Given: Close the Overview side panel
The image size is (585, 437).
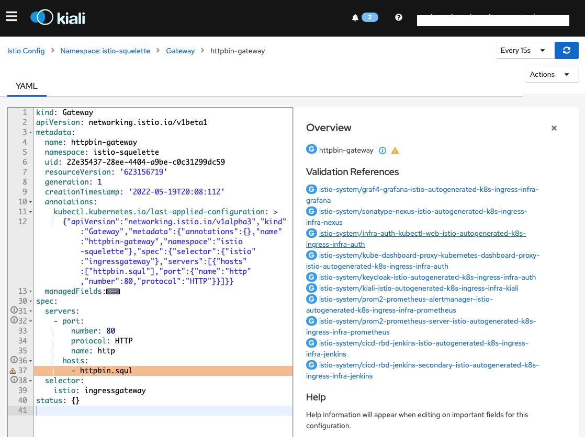Looking at the screenshot, I should coord(554,128).
